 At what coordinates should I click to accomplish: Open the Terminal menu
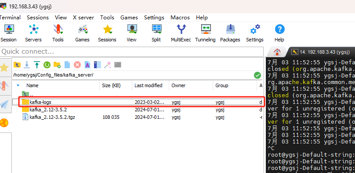10,18
